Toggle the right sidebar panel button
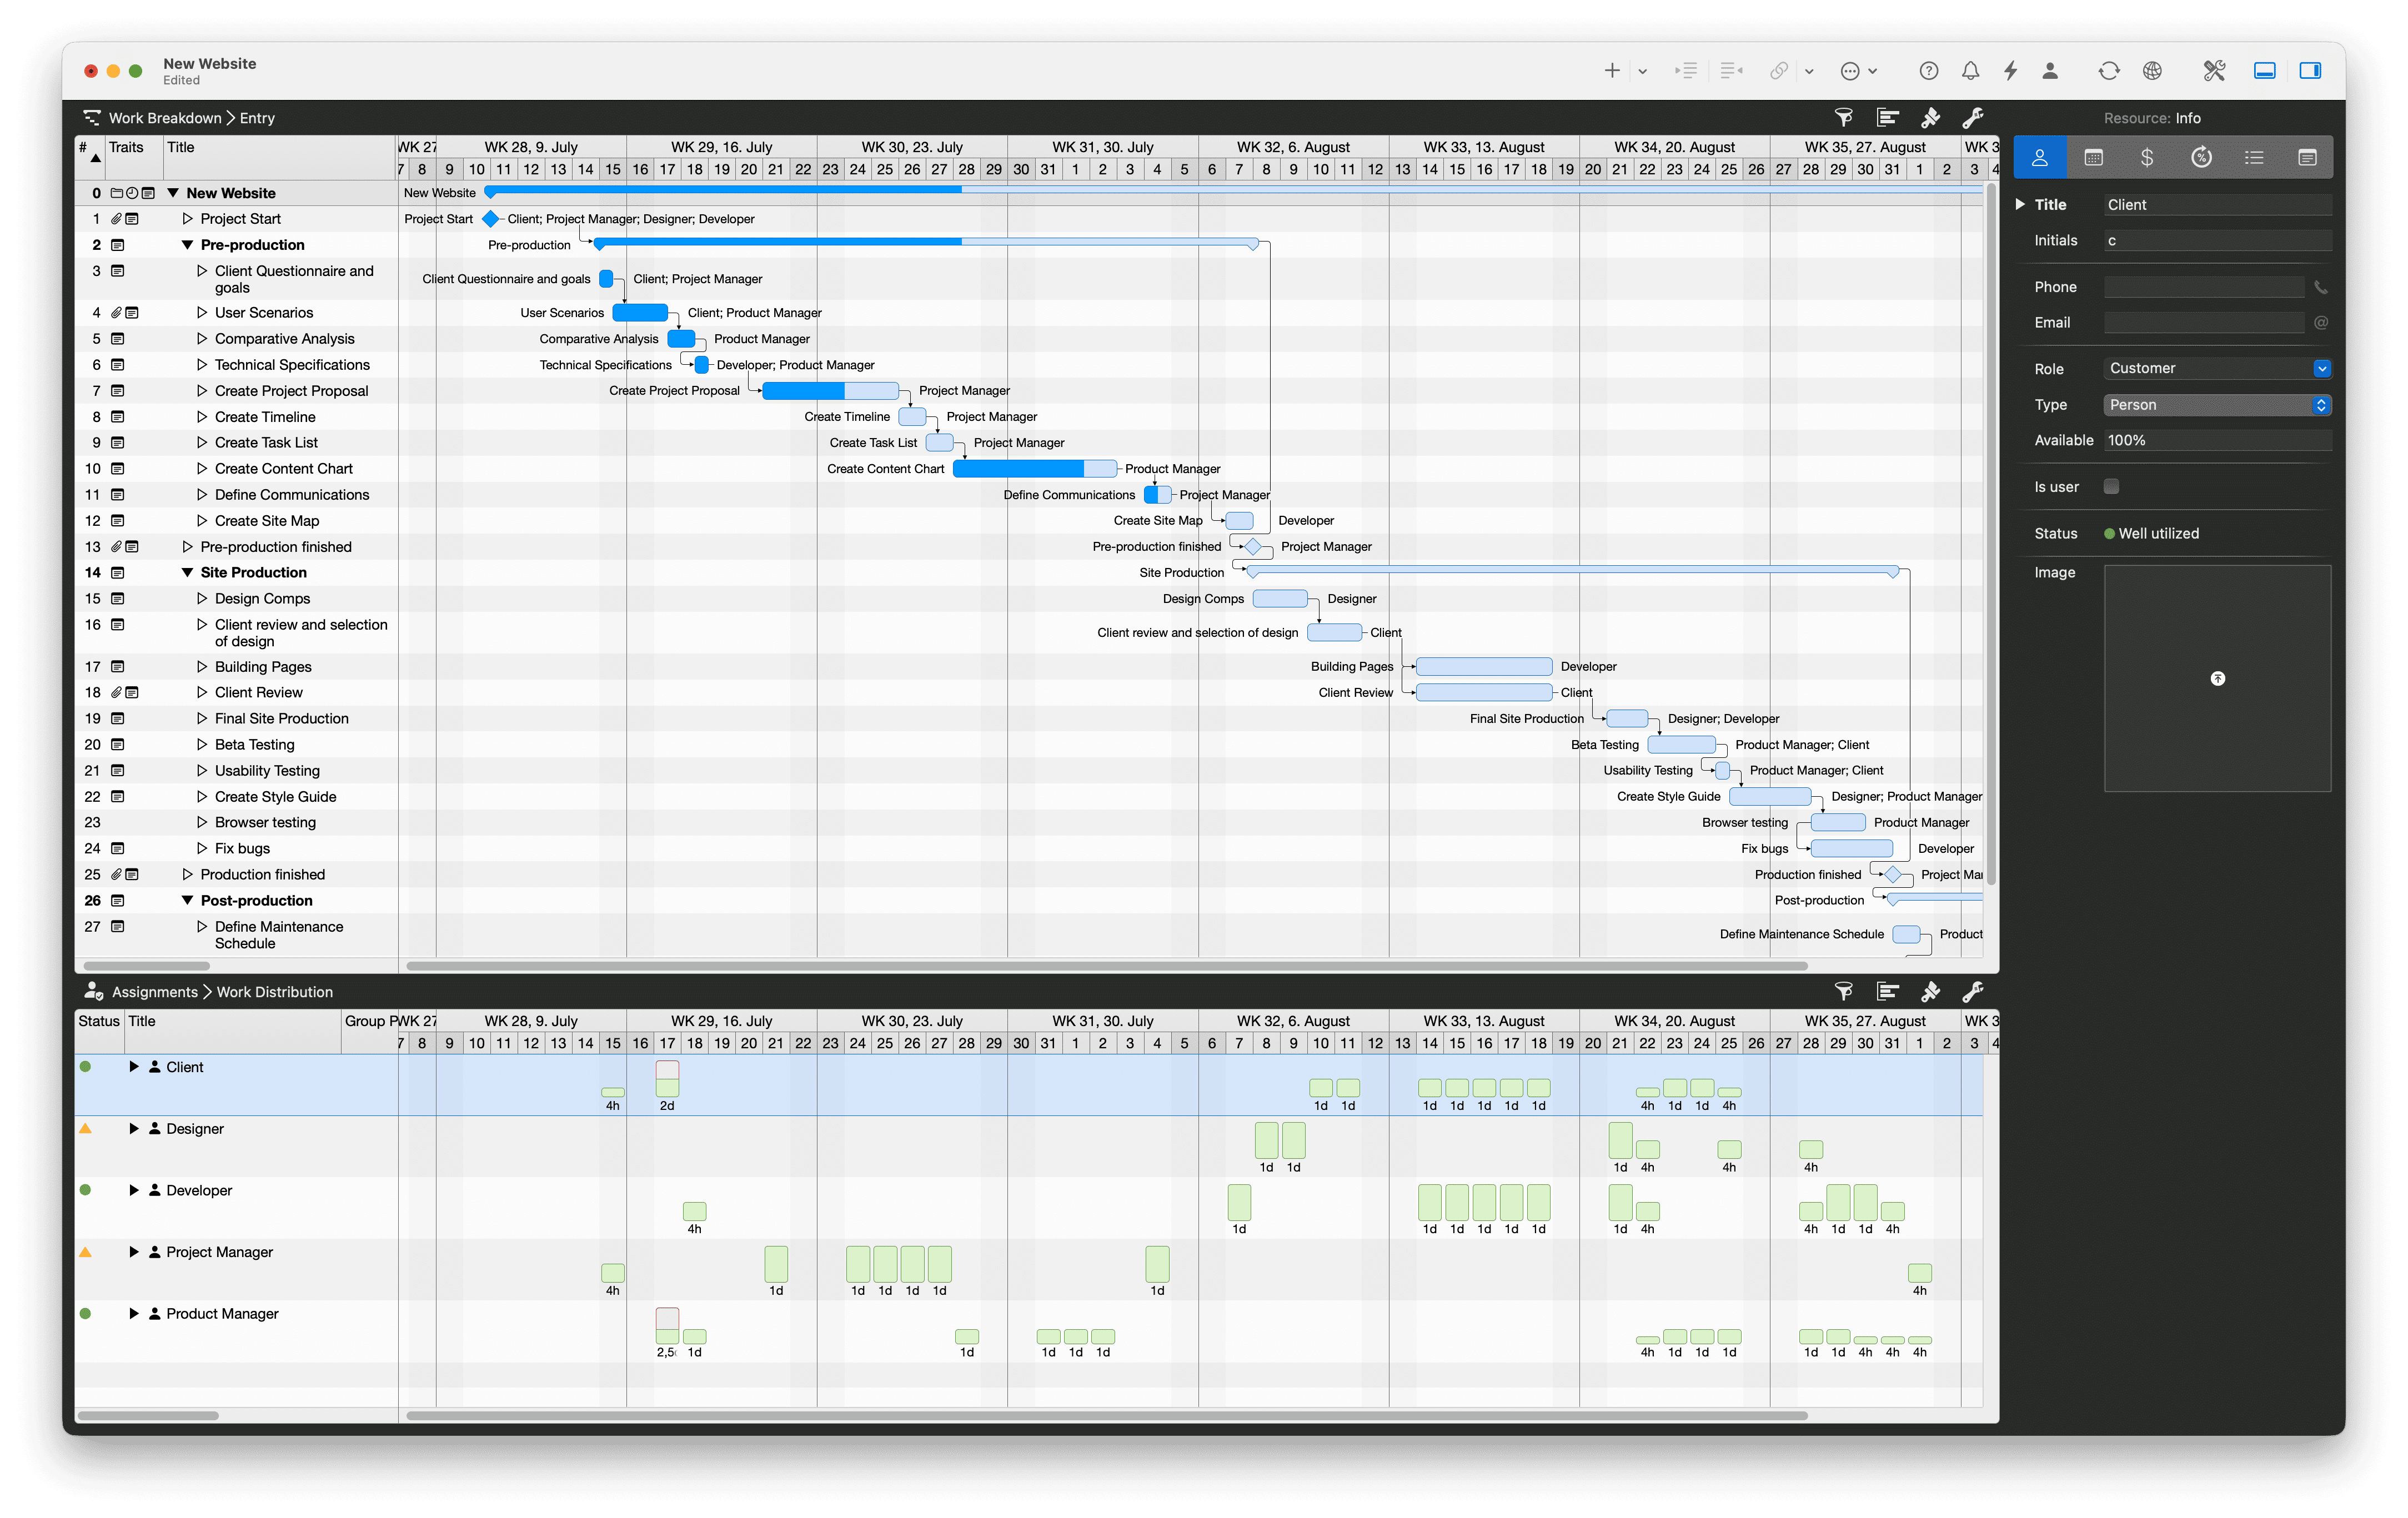 click(2310, 71)
